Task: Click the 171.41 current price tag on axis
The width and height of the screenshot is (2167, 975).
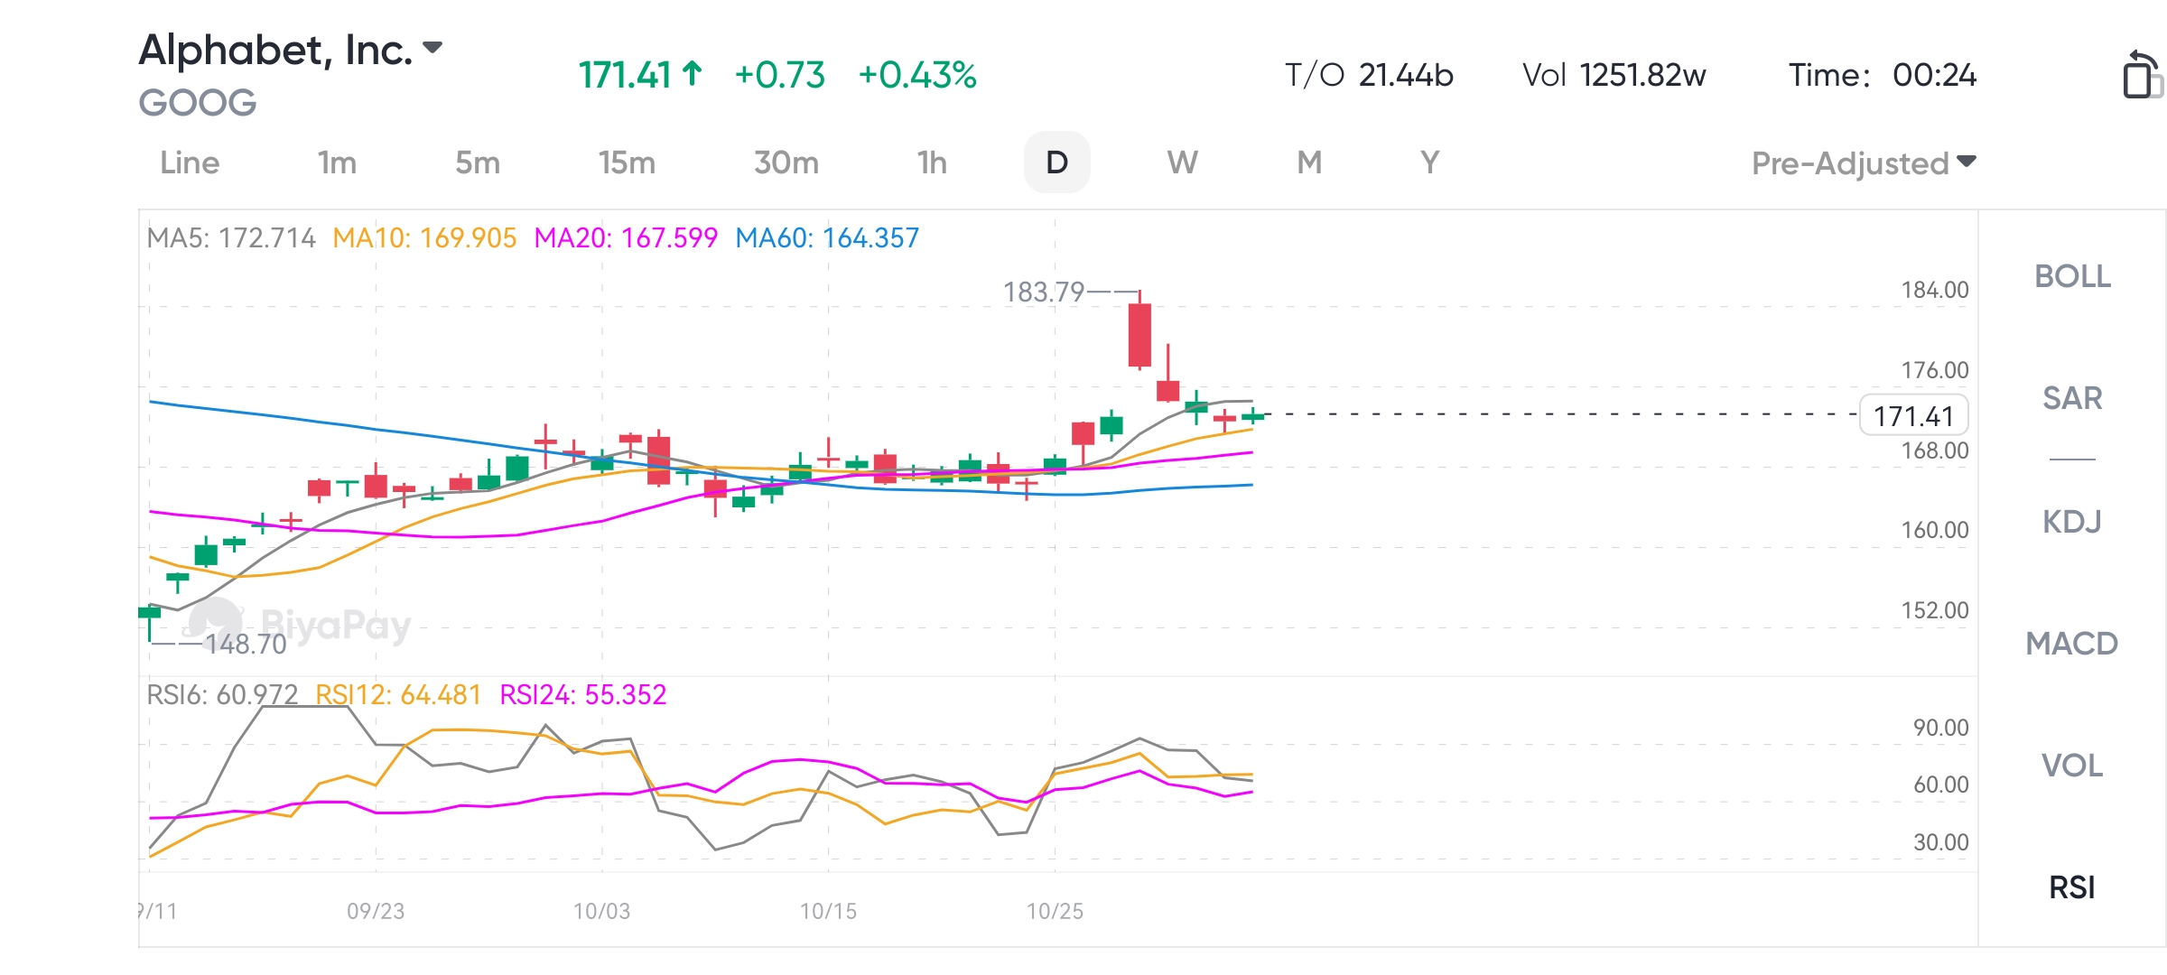Action: click(1913, 415)
